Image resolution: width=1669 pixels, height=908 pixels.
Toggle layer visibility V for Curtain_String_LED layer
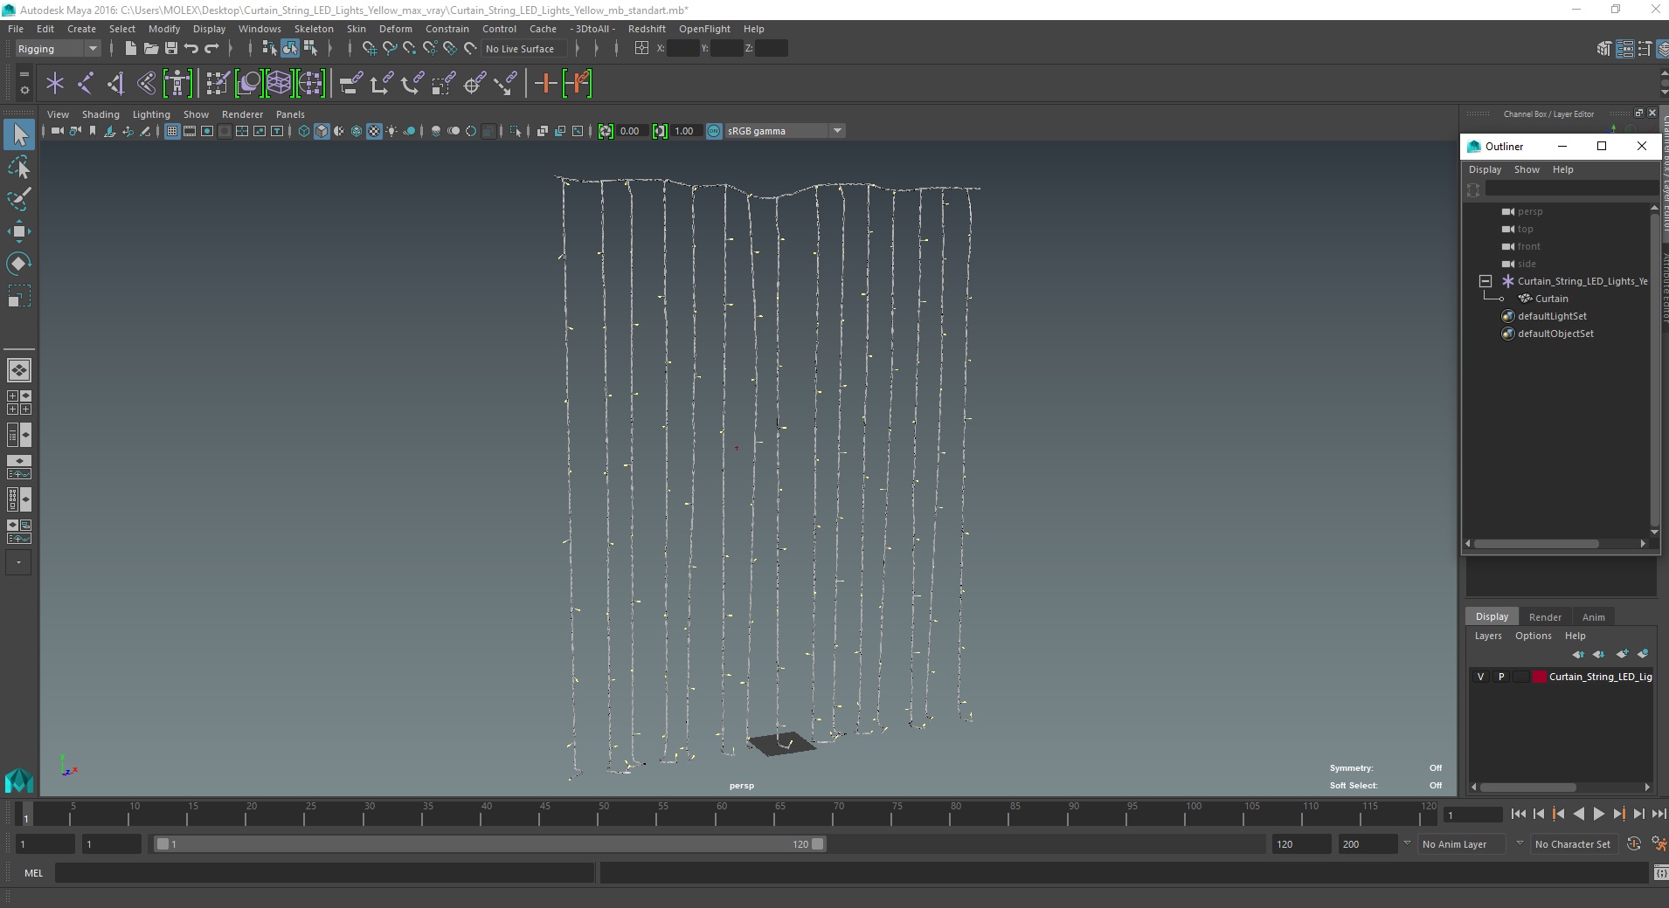(1480, 677)
